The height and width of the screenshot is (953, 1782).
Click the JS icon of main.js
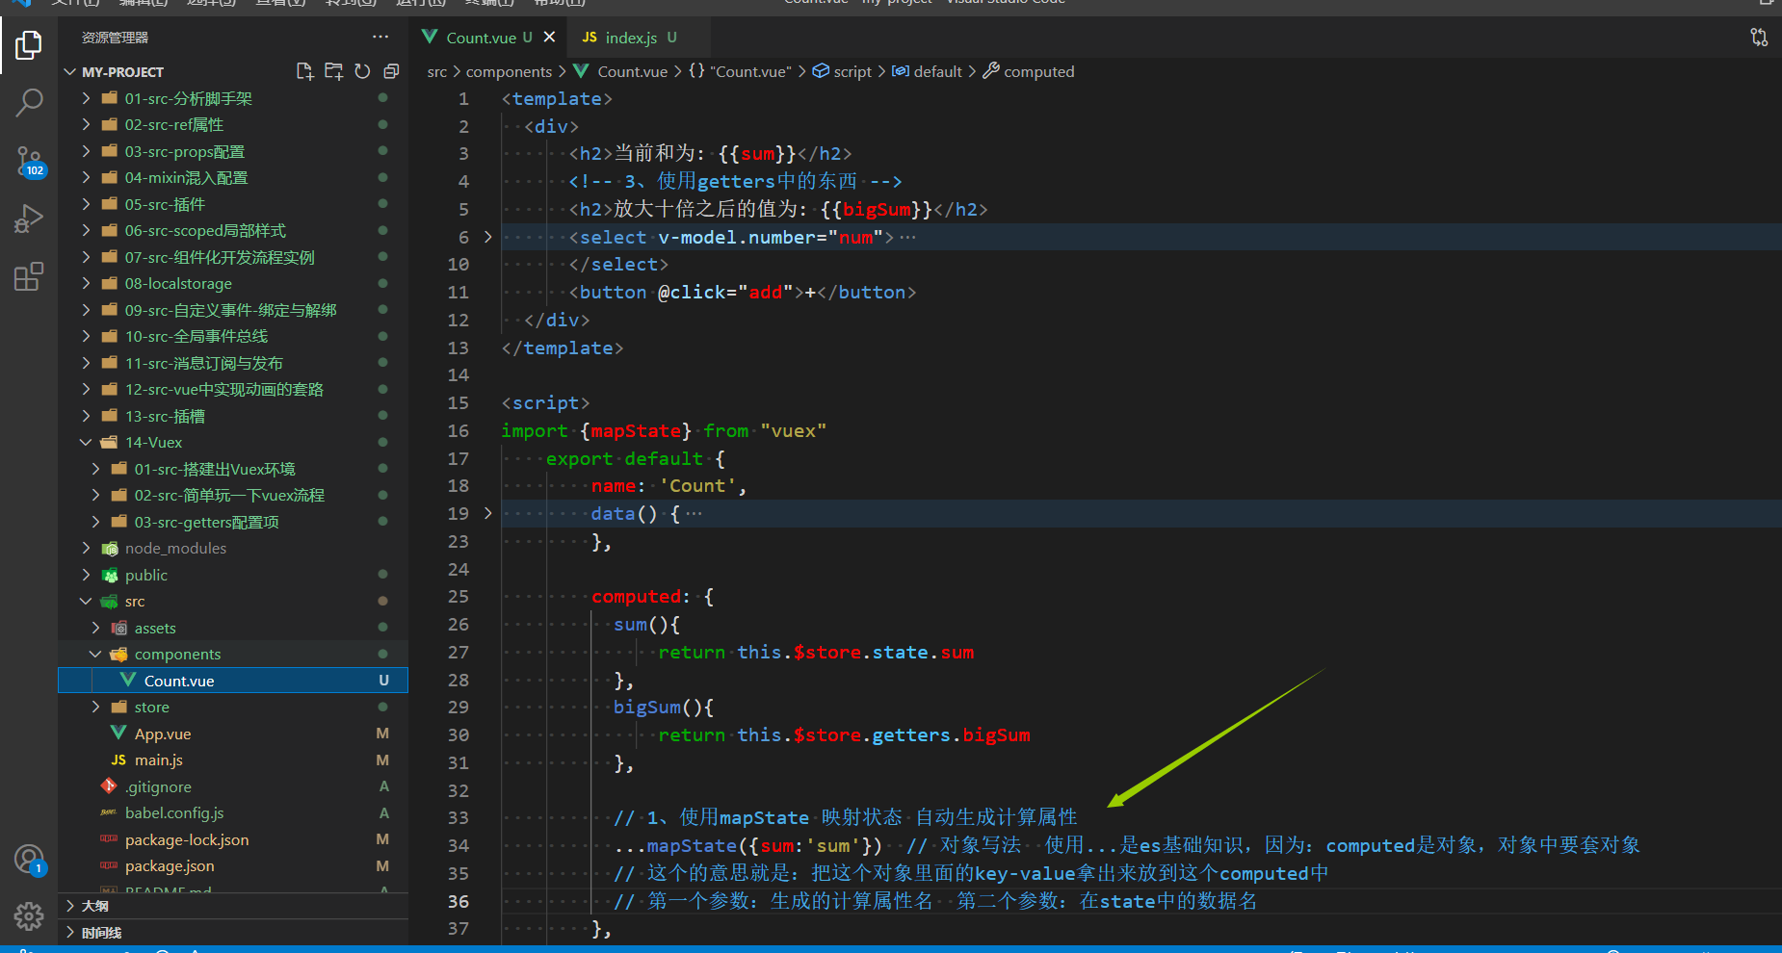coord(118,760)
